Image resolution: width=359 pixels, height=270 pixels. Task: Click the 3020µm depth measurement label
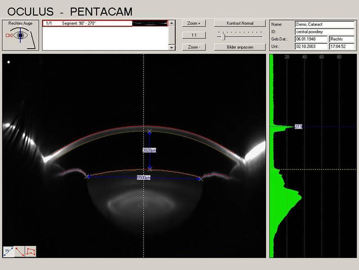pyautogui.click(x=150, y=150)
